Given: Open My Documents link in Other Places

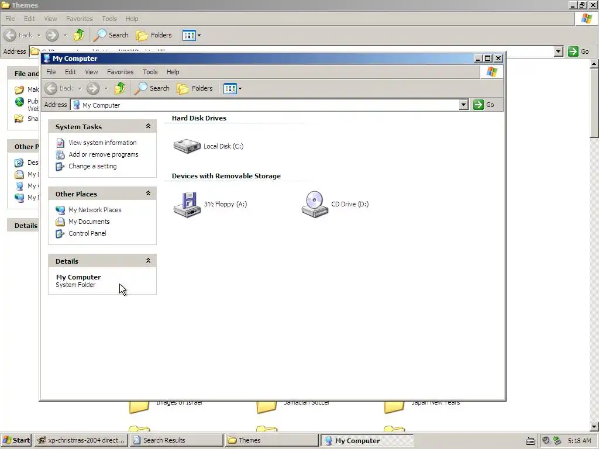Looking at the screenshot, I should pos(89,222).
